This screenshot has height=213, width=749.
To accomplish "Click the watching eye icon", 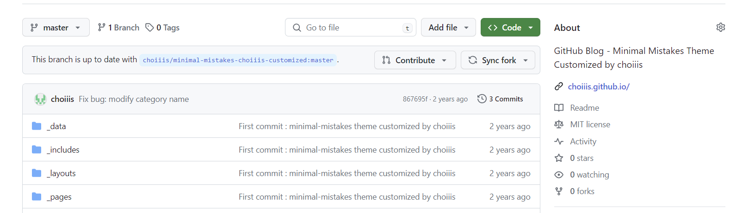I will pos(559,175).
